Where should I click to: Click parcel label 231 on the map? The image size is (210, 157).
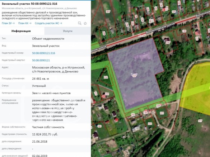click(107, 94)
